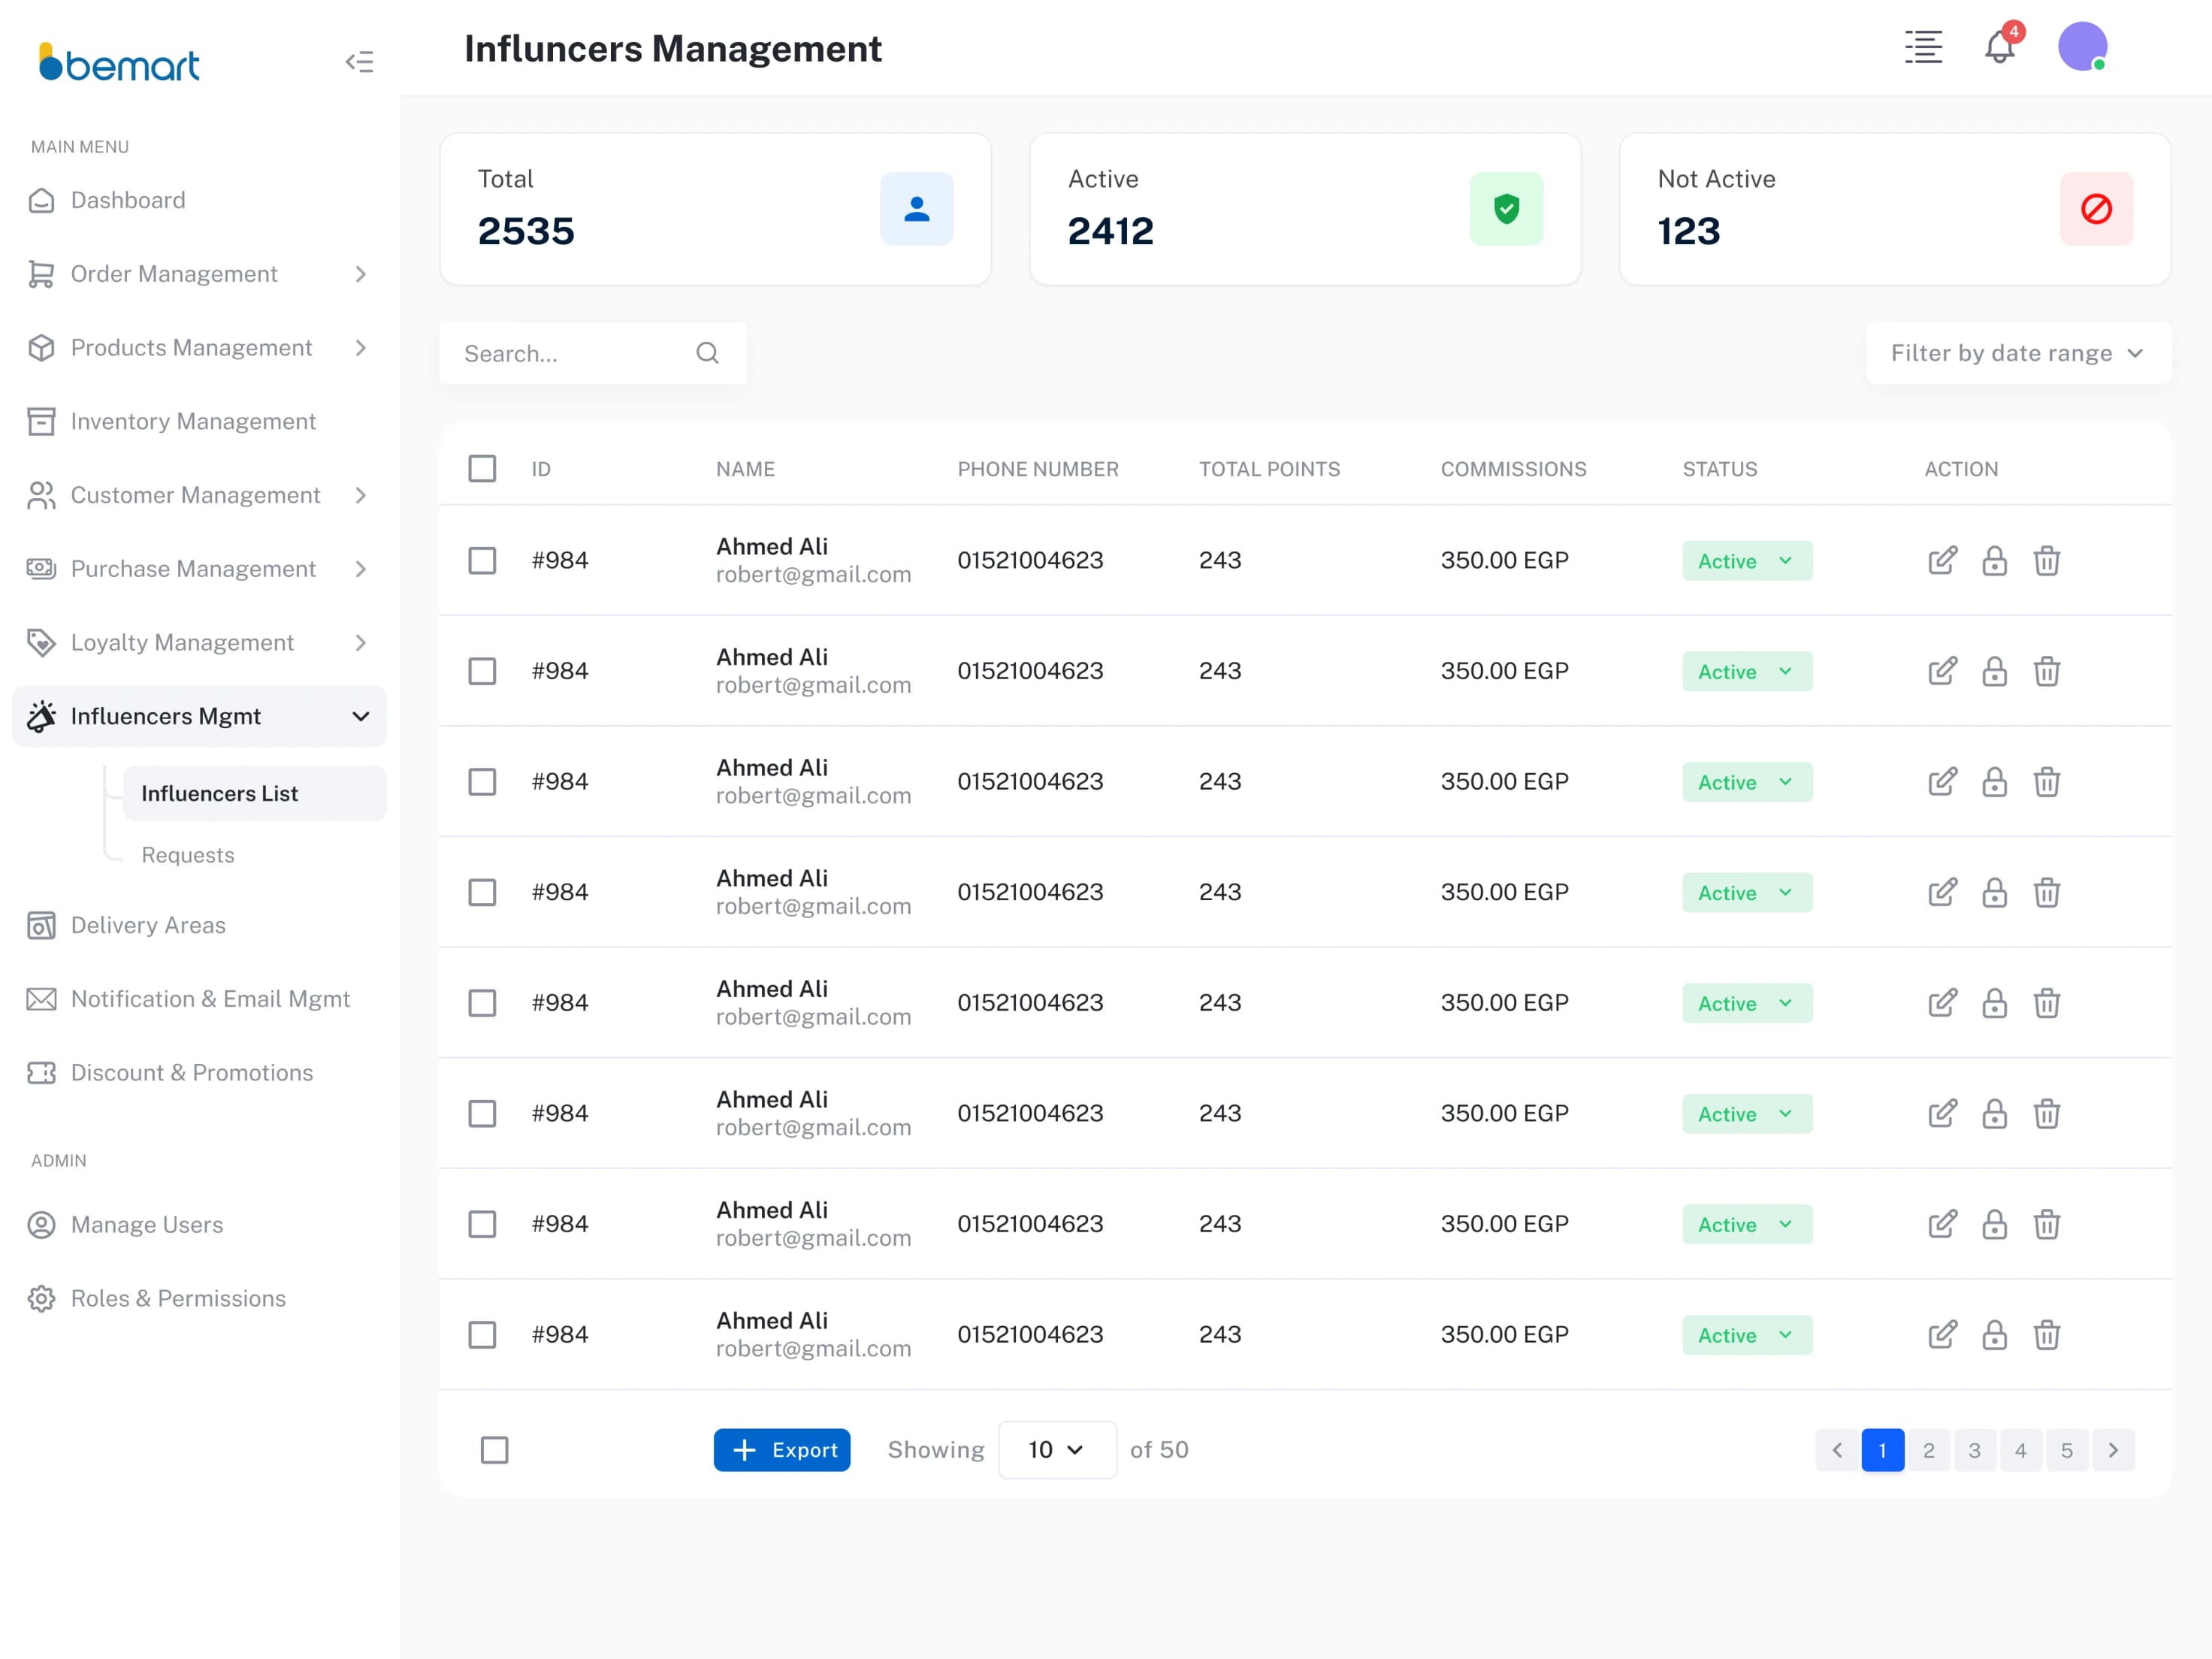Image resolution: width=2212 pixels, height=1659 pixels.
Task: Click the bemart logo
Action: (x=119, y=62)
